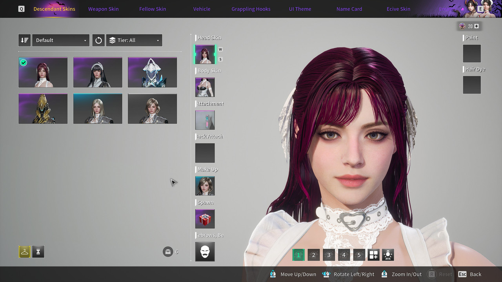Screen dimensions: 502x282
Task: Open the Make Up slot
Action: tap(205, 186)
